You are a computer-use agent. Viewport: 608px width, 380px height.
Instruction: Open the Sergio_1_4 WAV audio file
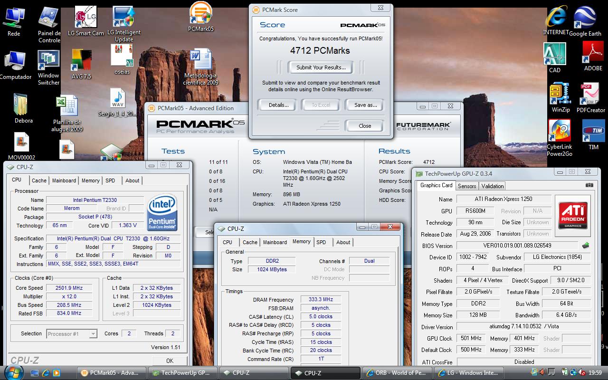[117, 102]
